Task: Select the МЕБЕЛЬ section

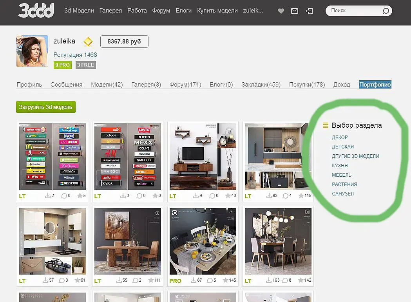Action: coord(342,175)
